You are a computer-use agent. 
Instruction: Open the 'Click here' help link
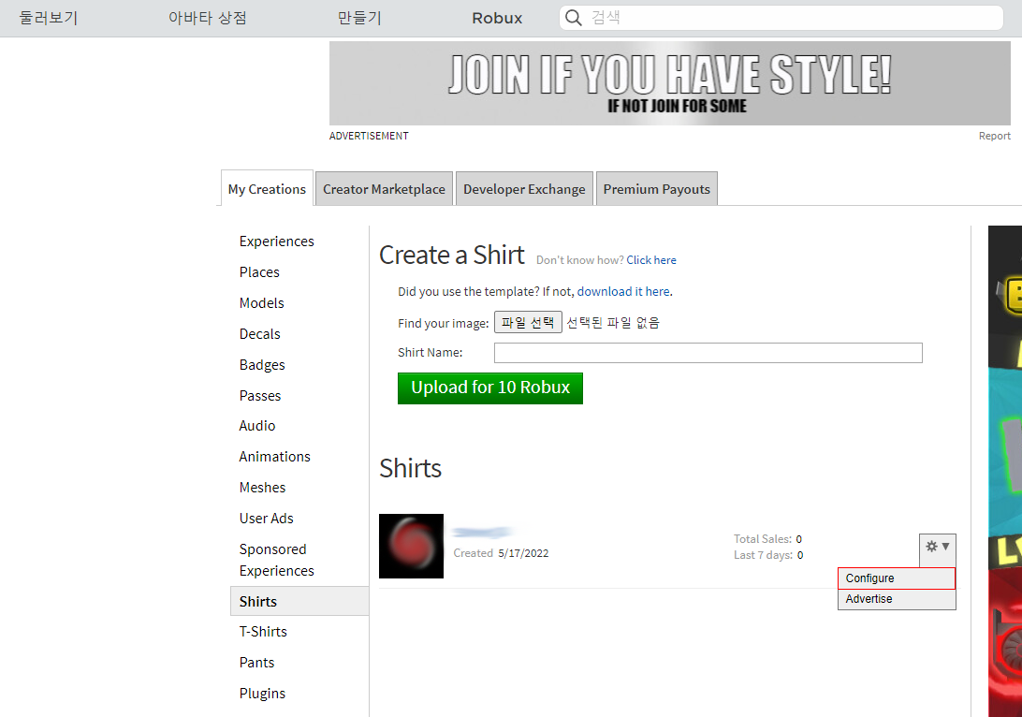(x=651, y=260)
